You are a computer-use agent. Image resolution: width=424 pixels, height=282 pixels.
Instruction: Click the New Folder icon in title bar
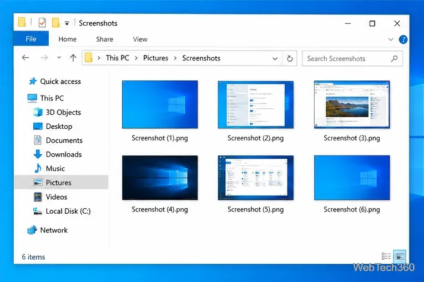click(x=55, y=23)
